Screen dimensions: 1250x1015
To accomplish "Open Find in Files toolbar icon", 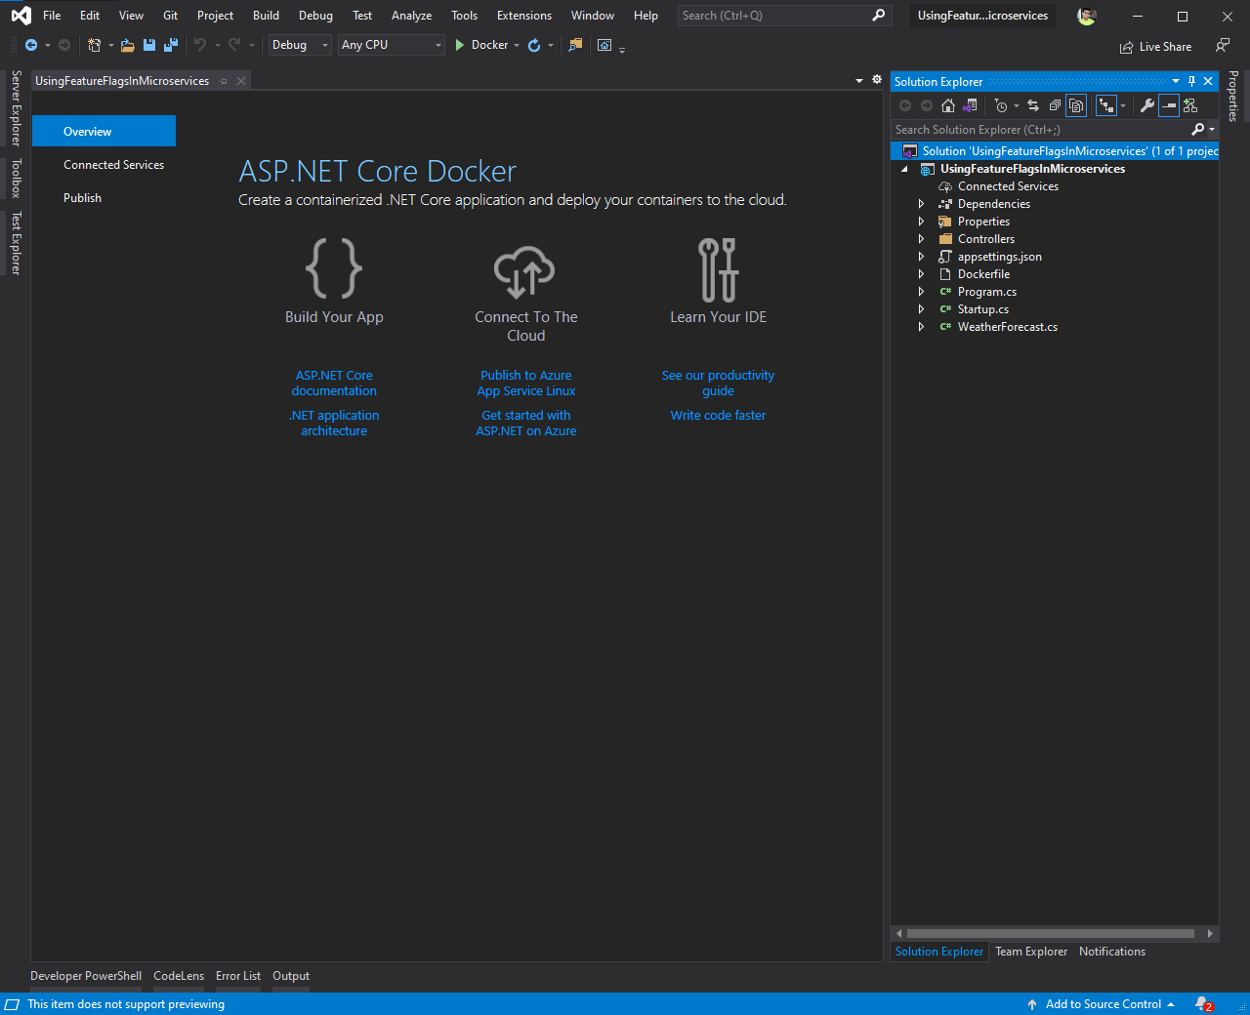I will pyautogui.click(x=575, y=45).
